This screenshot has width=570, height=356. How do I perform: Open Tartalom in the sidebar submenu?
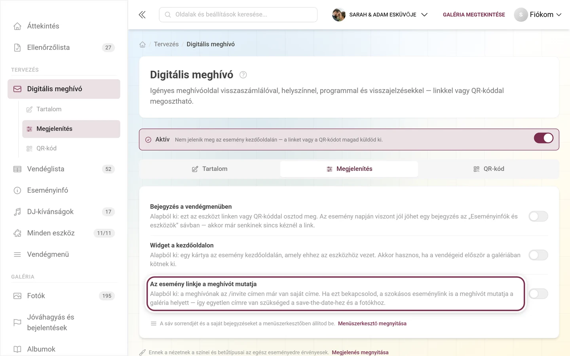71,109
